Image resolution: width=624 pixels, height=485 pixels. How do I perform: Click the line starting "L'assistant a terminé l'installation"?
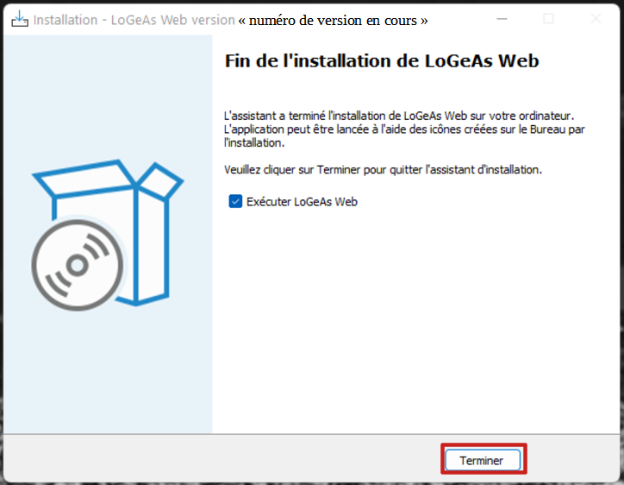[398, 115]
